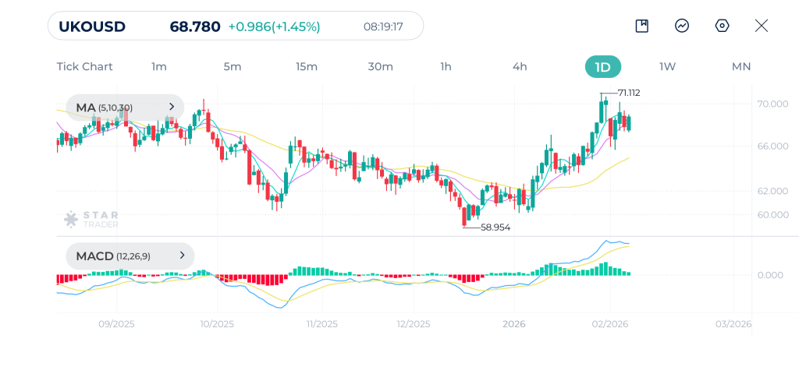Click the UKOUSD symbol name

click(92, 26)
